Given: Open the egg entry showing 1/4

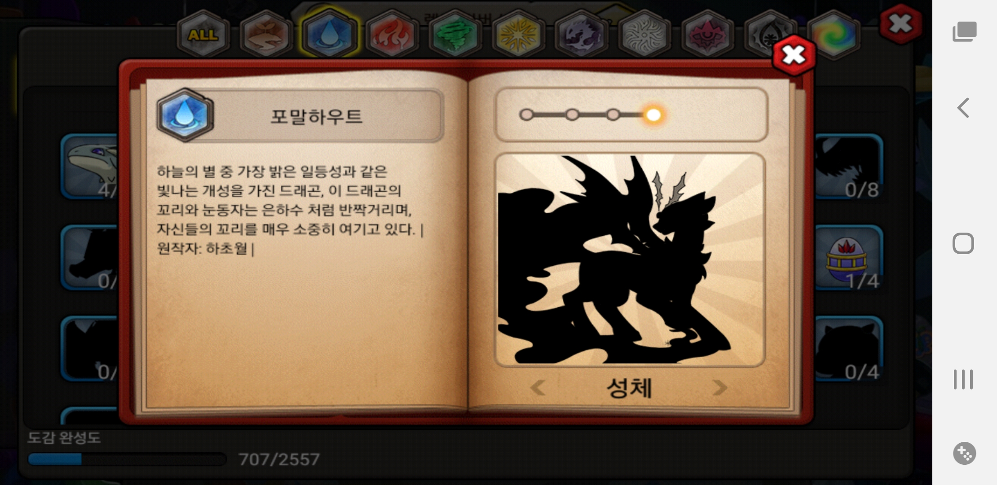Looking at the screenshot, I should [x=848, y=258].
